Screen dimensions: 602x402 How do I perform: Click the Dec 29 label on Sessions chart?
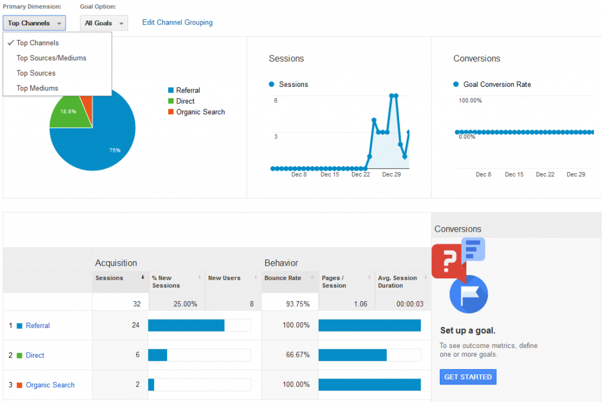coord(391,174)
